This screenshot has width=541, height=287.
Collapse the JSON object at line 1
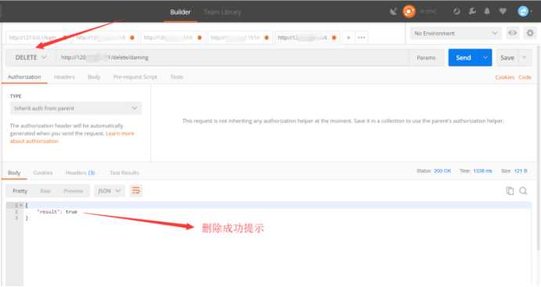(x=20, y=206)
